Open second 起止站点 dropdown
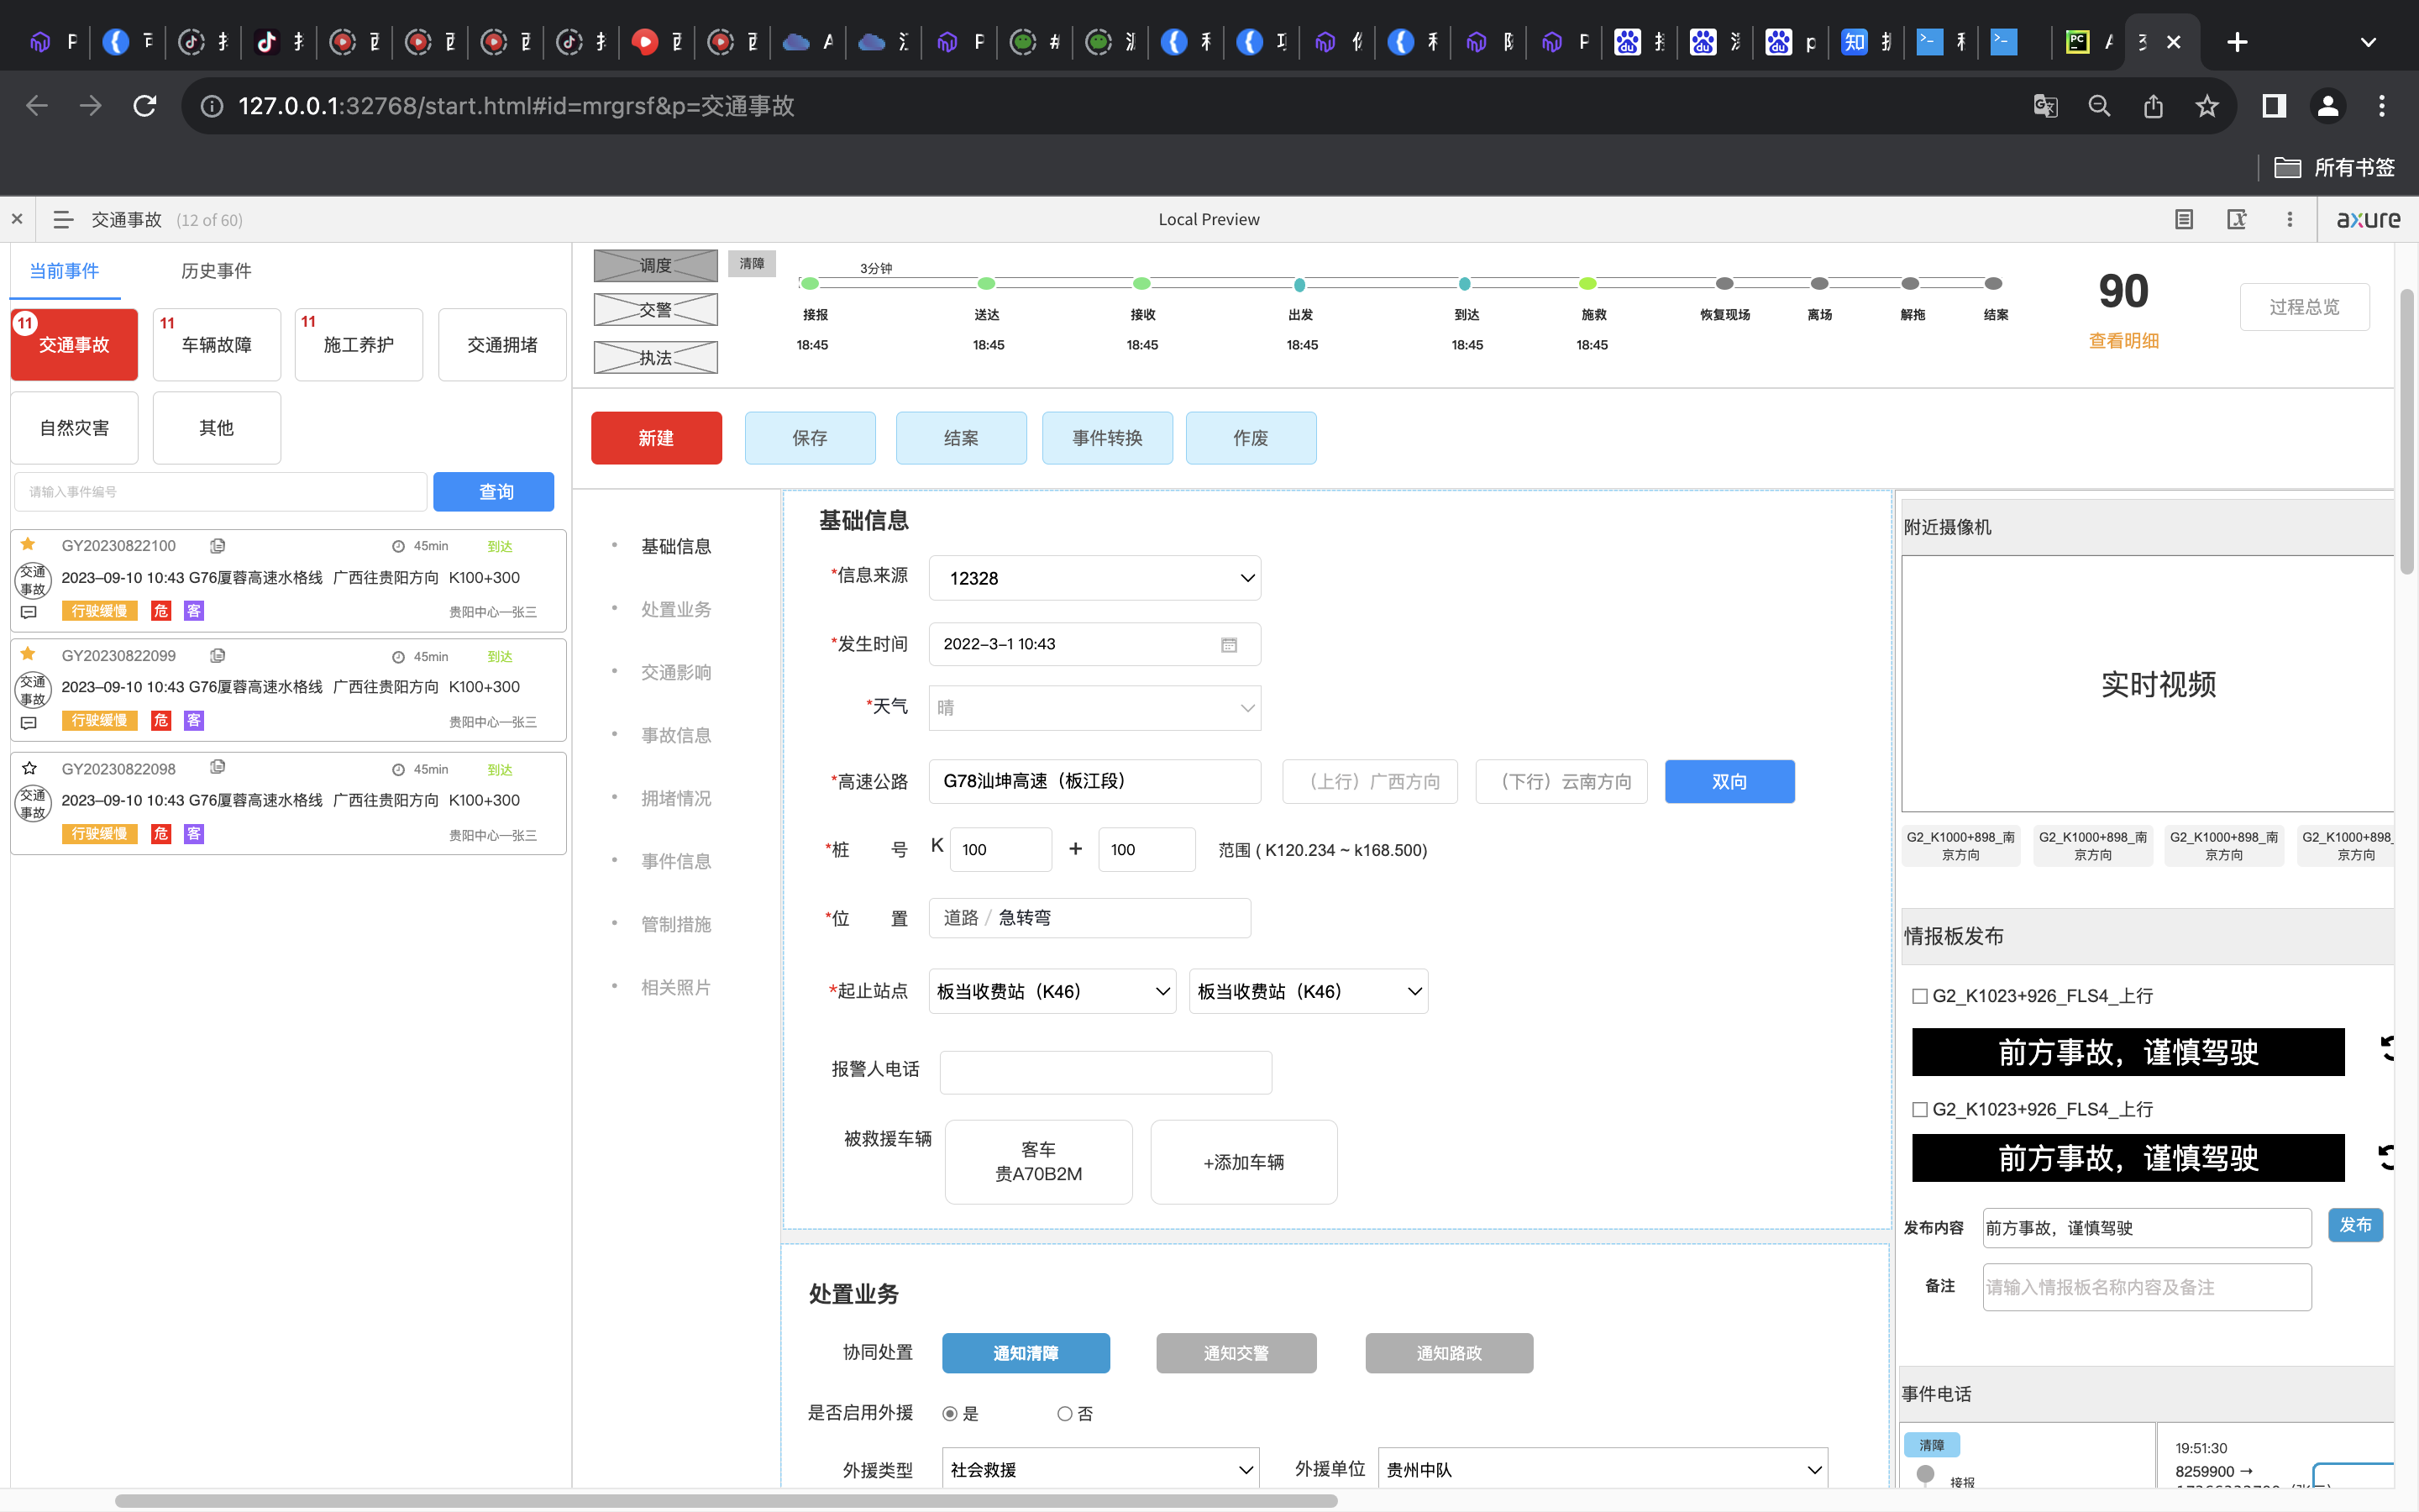 point(1309,992)
